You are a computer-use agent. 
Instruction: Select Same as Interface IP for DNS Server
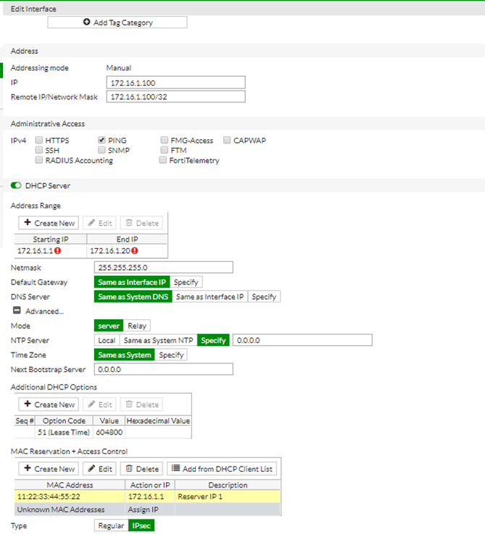[x=210, y=296]
